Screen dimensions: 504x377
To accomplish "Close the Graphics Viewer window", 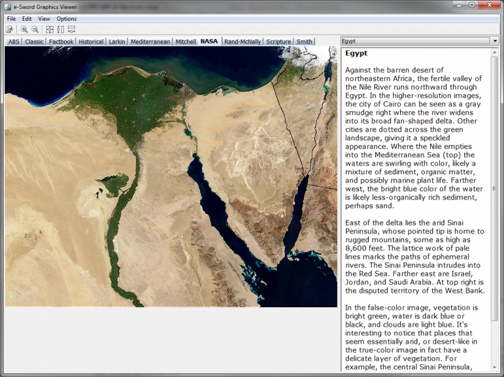I will click(490, 5).
